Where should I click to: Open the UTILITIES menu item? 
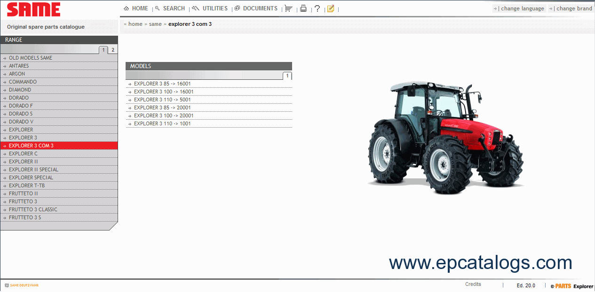pyautogui.click(x=210, y=8)
